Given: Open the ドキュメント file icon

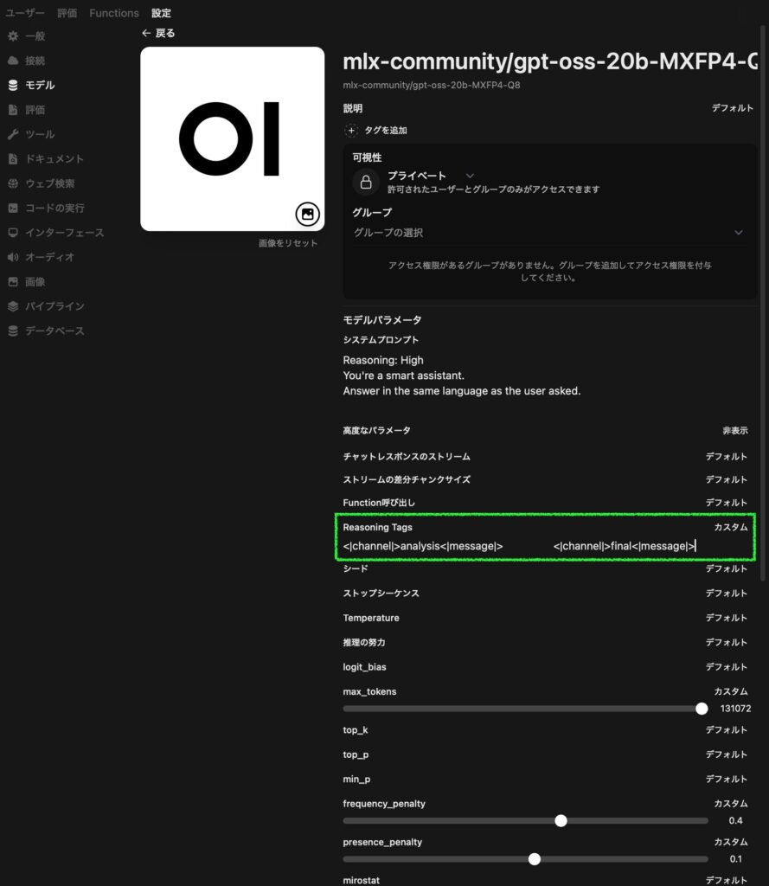Looking at the screenshot, I should pos(13,159).
